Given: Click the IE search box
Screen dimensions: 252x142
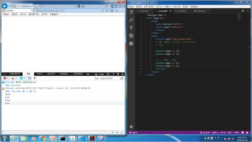Looking at the screenshot, I should 93,6.
